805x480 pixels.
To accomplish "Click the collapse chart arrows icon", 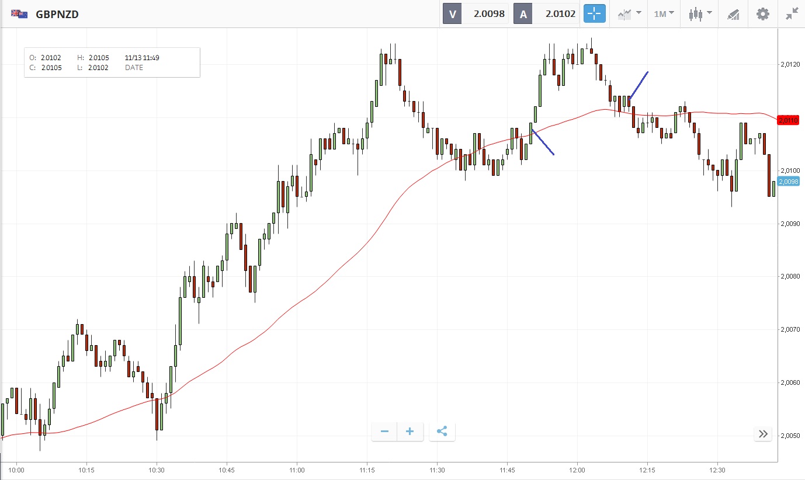I will coord(792,14).
